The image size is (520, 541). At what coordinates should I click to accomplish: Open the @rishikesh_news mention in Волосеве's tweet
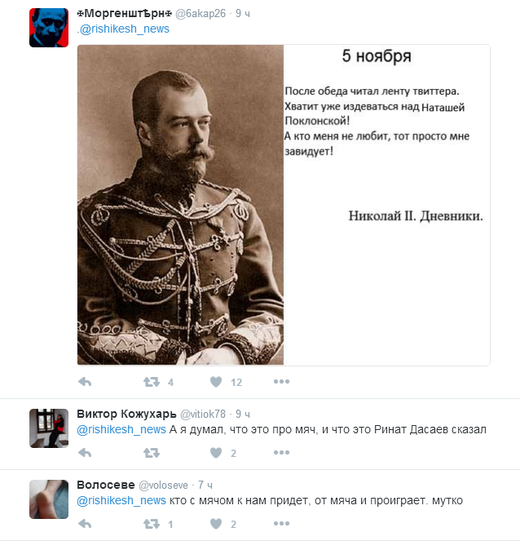121,500
